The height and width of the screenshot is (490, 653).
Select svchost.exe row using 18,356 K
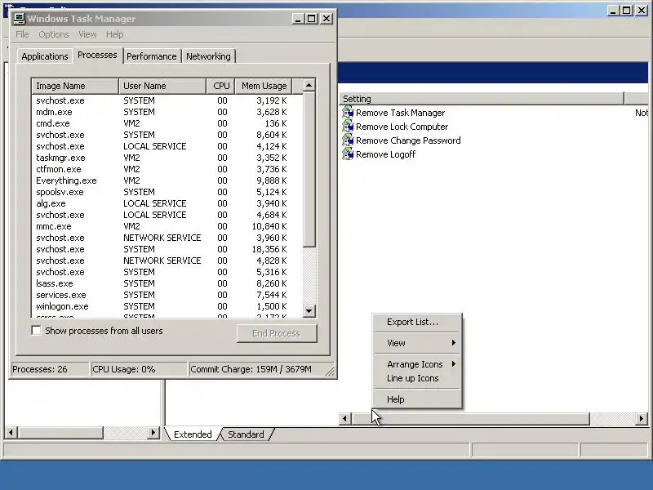point(167,249)
